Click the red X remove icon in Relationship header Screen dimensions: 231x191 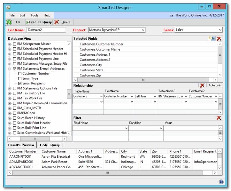point(202,85)
